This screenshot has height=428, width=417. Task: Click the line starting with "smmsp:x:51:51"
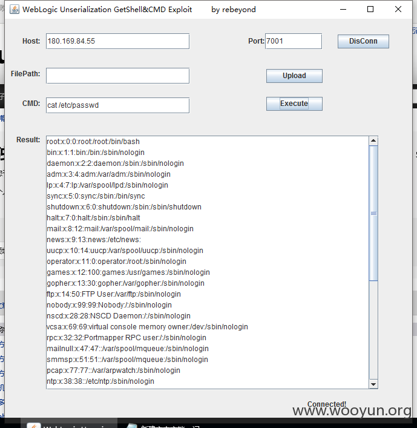(x=128, y=360)
